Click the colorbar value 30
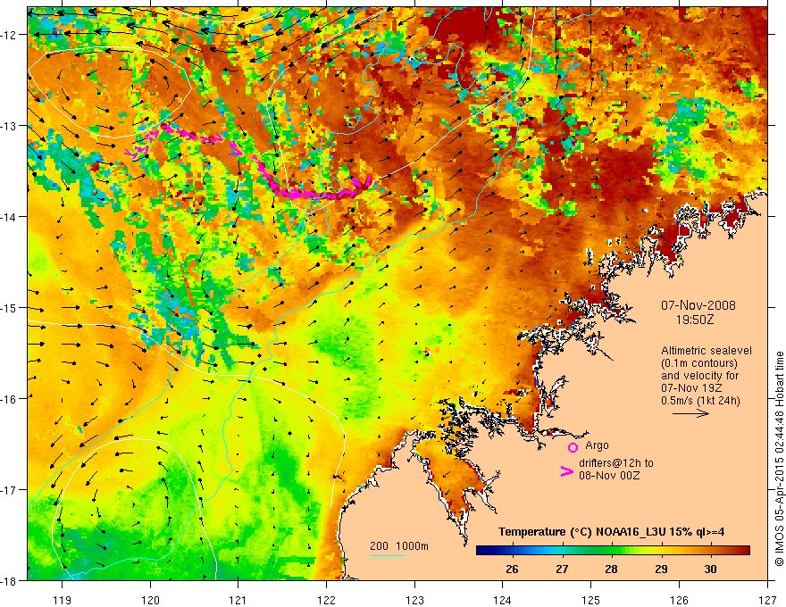Screen dimensions: 786x607 coord(710,569)
